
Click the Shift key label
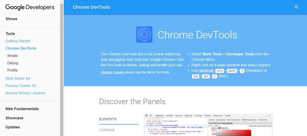pyautogui.click(x=232, y=71)
